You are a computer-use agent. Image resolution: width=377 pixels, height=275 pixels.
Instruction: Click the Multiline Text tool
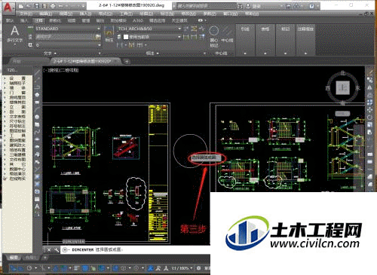(14, 35)
